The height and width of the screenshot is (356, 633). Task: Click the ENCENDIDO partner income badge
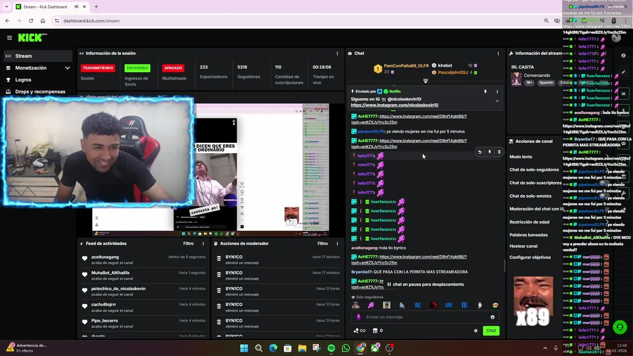tap(137, 68)
